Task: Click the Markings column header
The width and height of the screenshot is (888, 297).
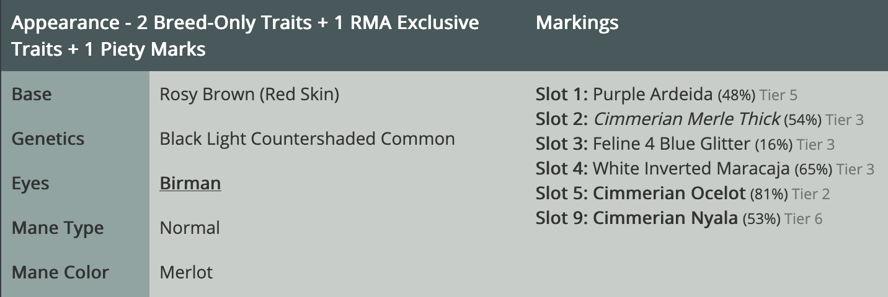Action: tap(577, 23)
